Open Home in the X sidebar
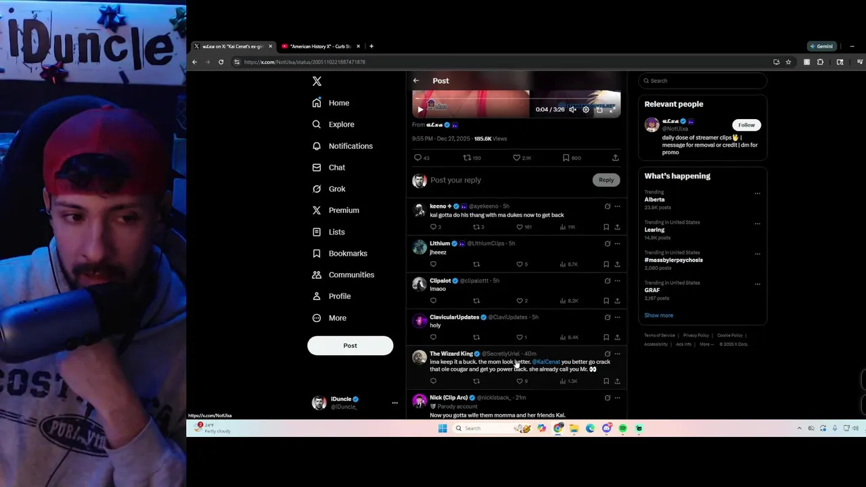The image size is (866, 487). [331, 103]
